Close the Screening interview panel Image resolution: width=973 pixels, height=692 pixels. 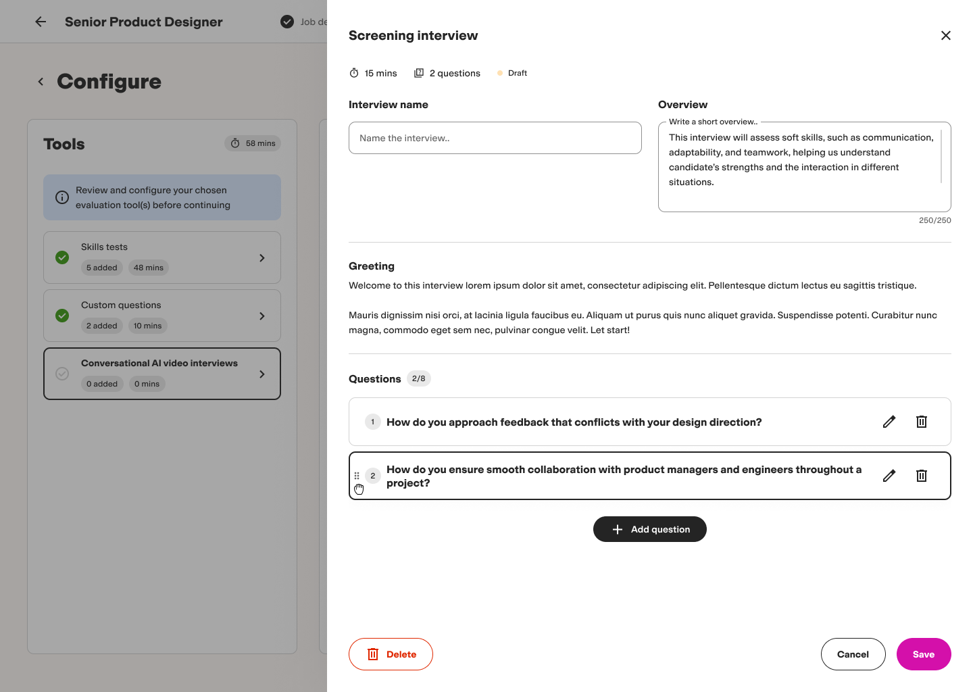point(946,35)
